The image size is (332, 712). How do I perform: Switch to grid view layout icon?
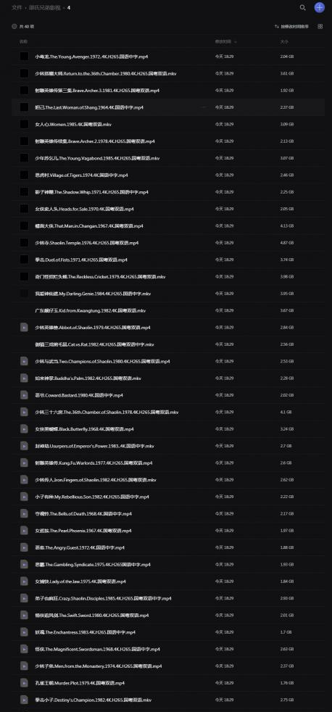click(x=320, y=26)
